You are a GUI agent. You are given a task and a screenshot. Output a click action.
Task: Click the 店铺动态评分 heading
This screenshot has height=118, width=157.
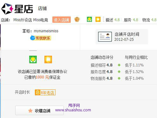[x=102, y=57]
